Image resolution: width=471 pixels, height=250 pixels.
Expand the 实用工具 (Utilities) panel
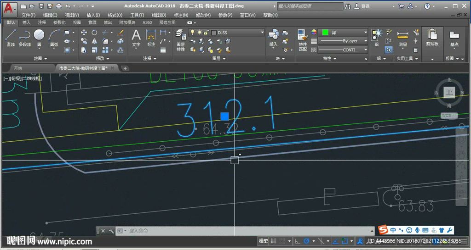tap(407, 58)
